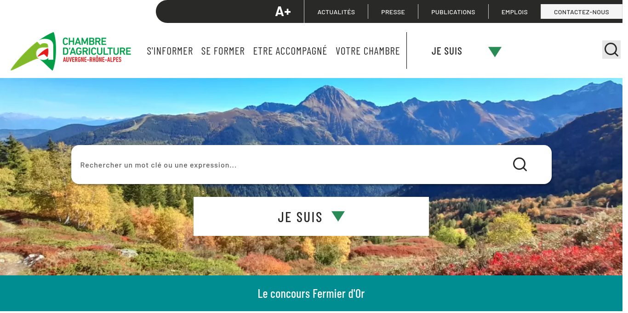The height and width of the screenshot is (313, 628).
Task: Visit the PUBLICATIONS link
Action: coord(453,12)
